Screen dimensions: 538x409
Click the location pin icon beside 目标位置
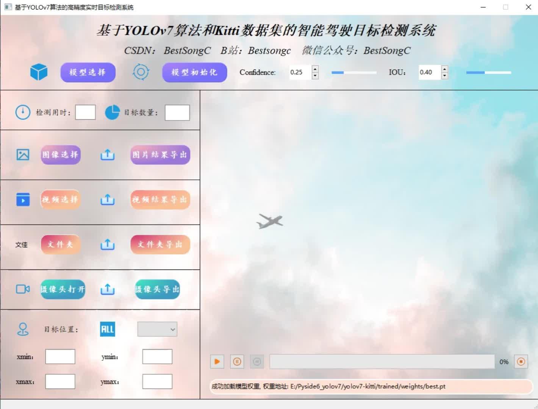point(23,329)
